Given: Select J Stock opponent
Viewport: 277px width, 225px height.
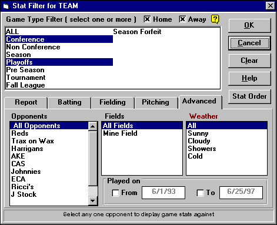Looking at the screenshot, I should tap(49, 194).
